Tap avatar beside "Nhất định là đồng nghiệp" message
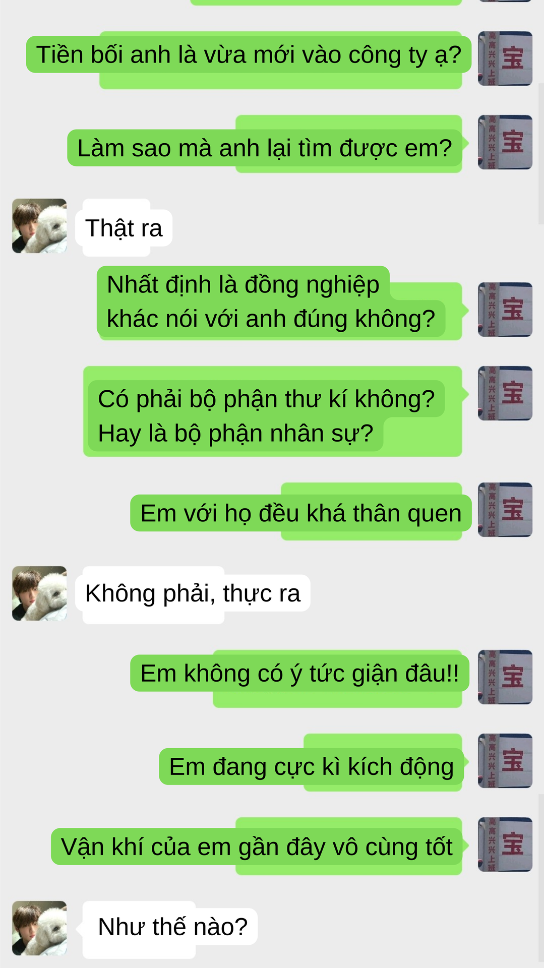 tap(505, 310)
